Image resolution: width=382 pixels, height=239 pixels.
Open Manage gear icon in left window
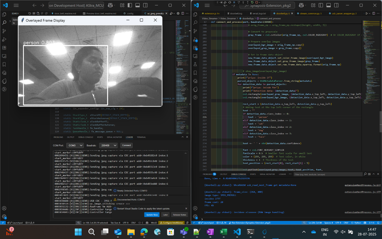click(x=4, y=217)
